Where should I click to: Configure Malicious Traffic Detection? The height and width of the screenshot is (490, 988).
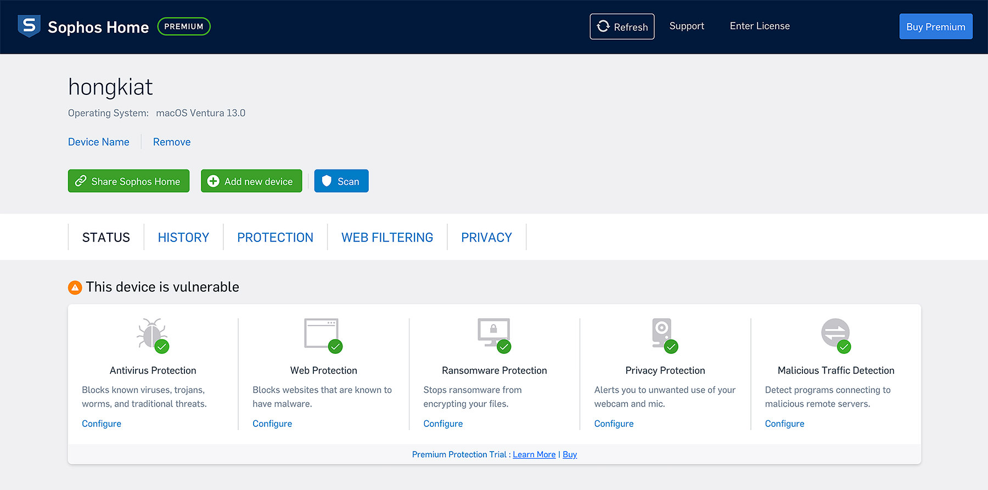pos(784,424)
